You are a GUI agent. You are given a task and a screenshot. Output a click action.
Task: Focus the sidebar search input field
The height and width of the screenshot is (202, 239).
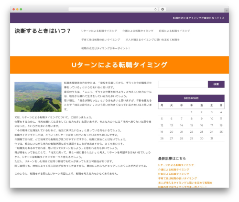pos(183,84)
